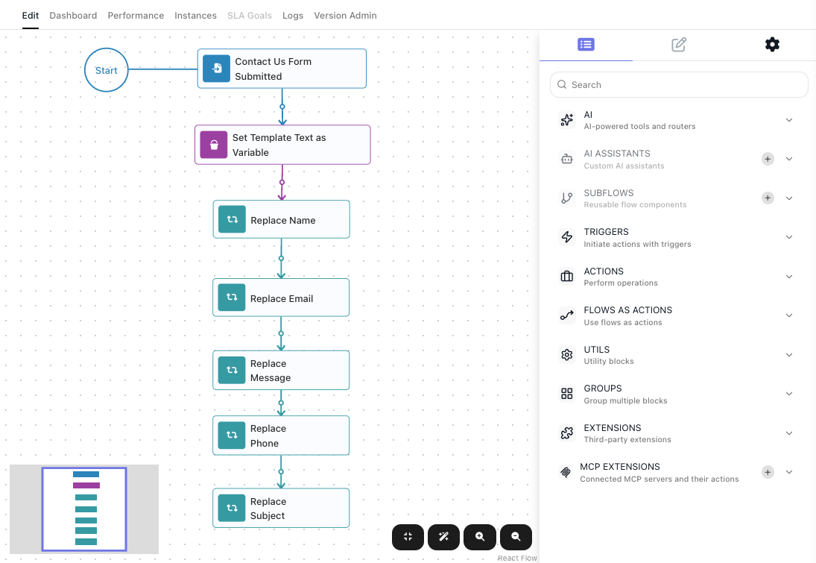The image size is (816, 563).
Task: Click the purple connector handle below Set Template Text
Action: 282,182
